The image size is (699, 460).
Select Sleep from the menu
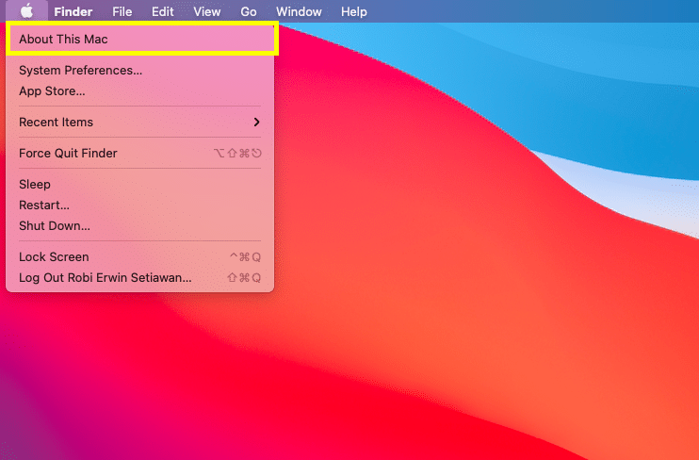pos(140,184)
